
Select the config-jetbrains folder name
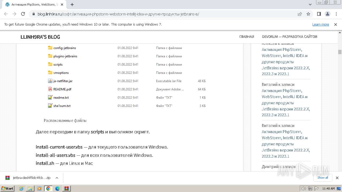point(65,48)
